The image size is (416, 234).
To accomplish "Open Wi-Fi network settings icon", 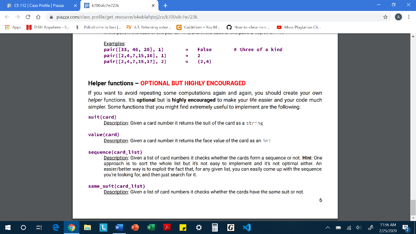I will [349, 227].
